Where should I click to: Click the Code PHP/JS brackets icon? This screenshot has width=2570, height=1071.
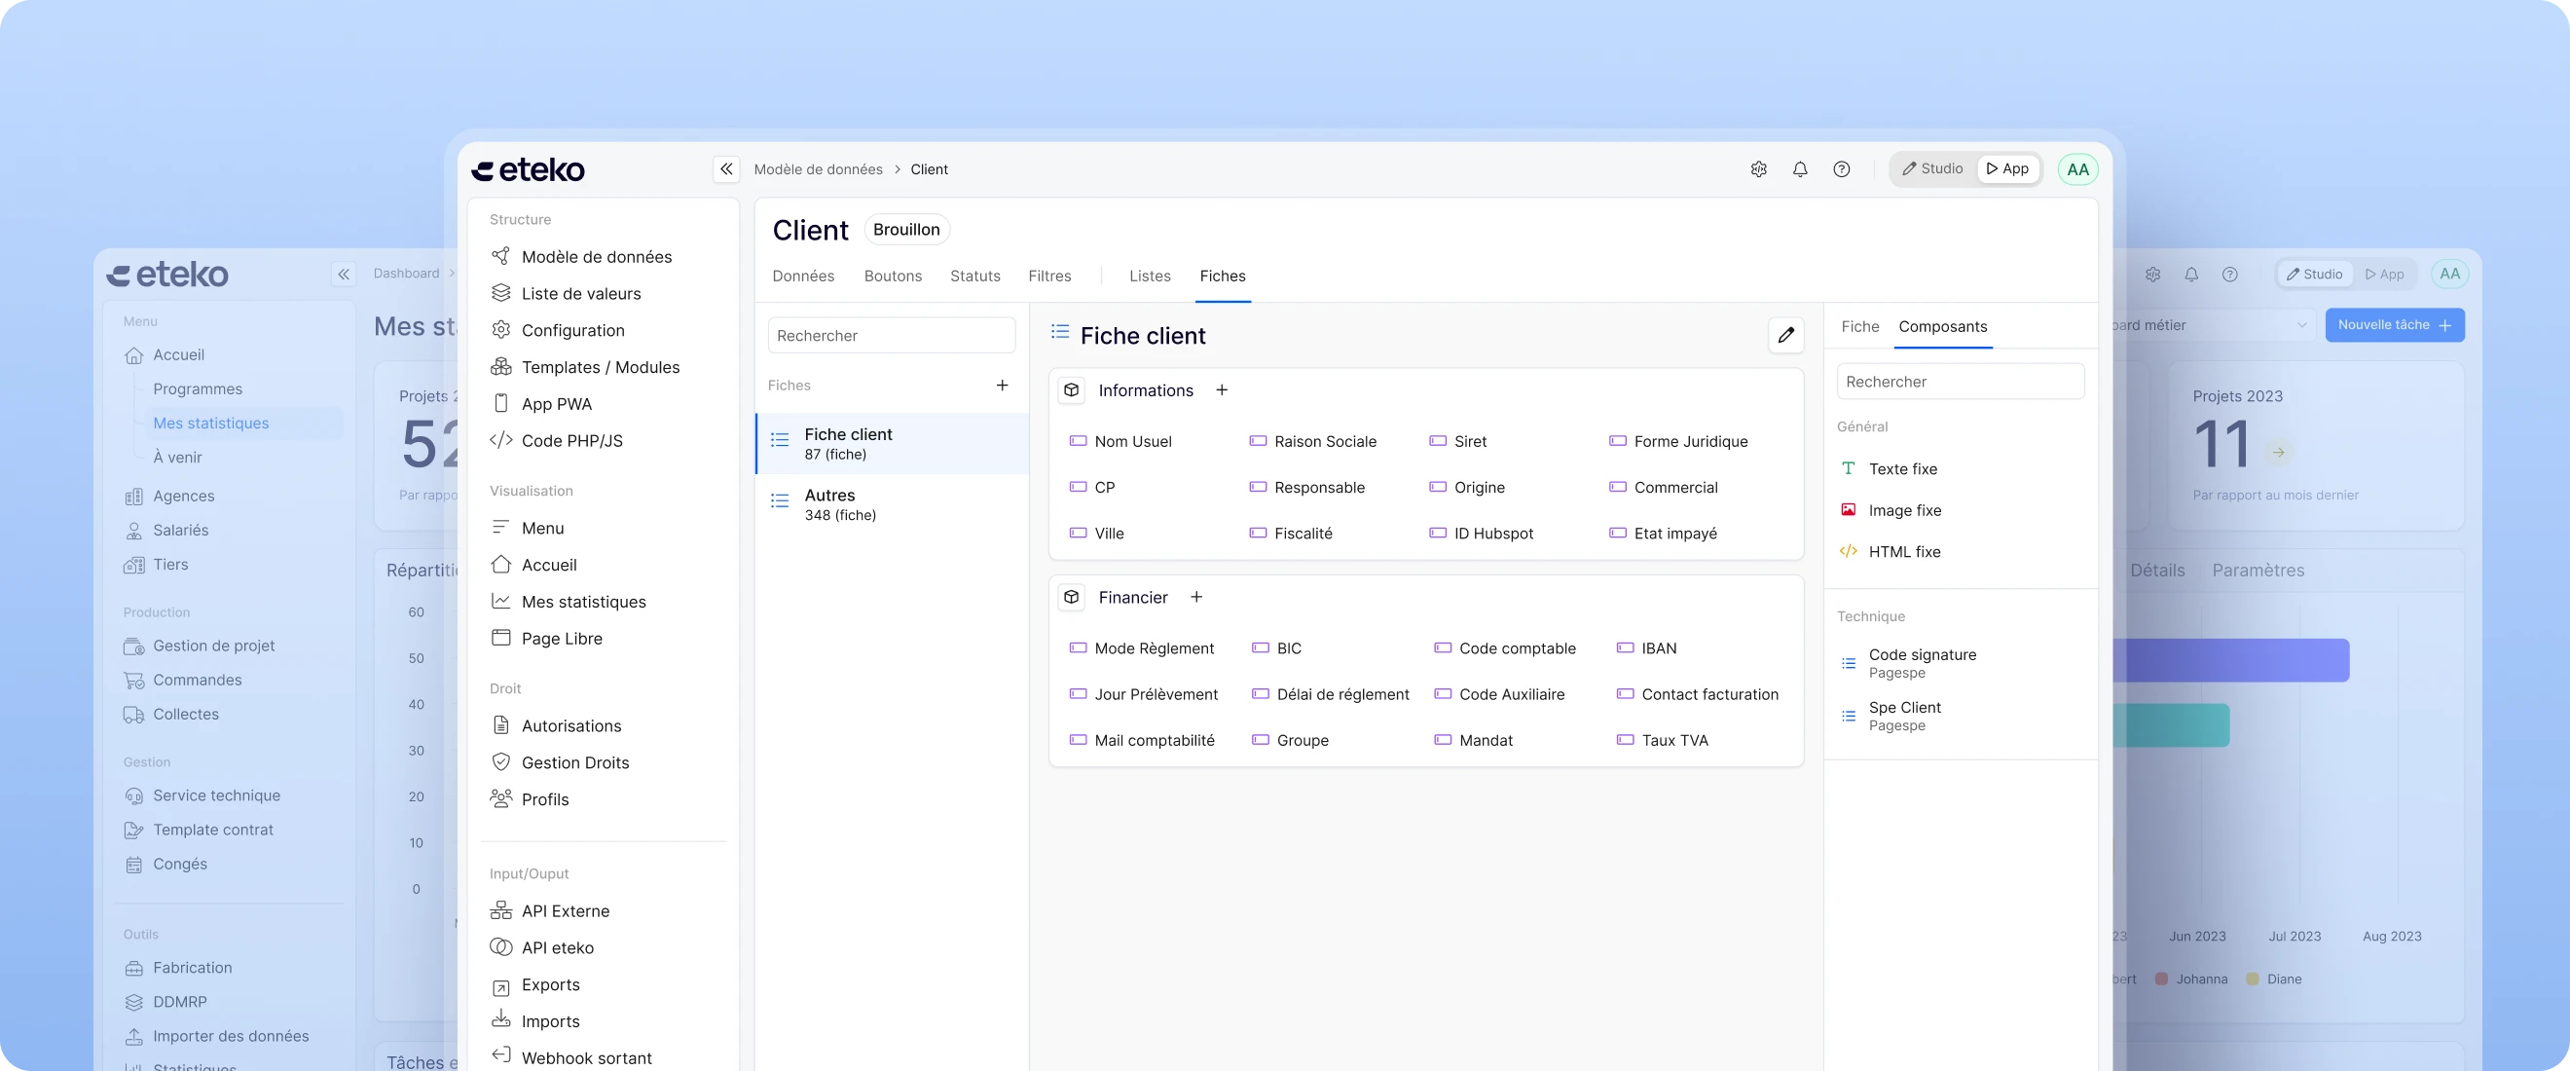[x=500, y=440]
